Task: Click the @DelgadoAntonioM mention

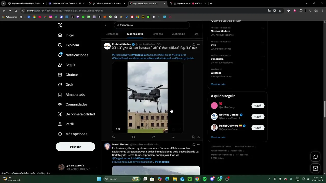Action: pos(124,158)
